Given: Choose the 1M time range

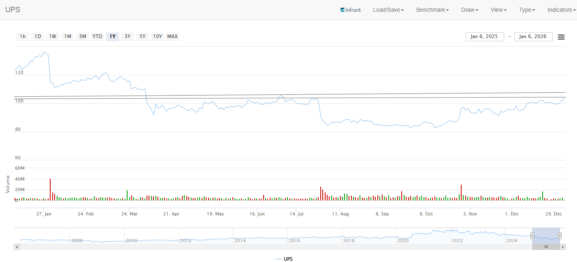Looking at the screenshot, I should 68,36.
